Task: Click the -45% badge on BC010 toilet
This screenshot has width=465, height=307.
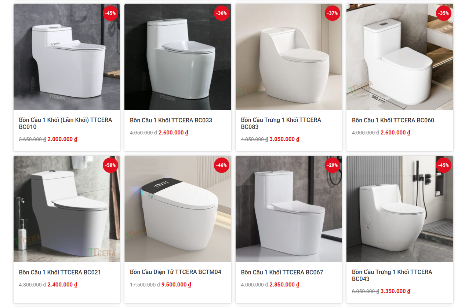Action: (x=110, y=13)
